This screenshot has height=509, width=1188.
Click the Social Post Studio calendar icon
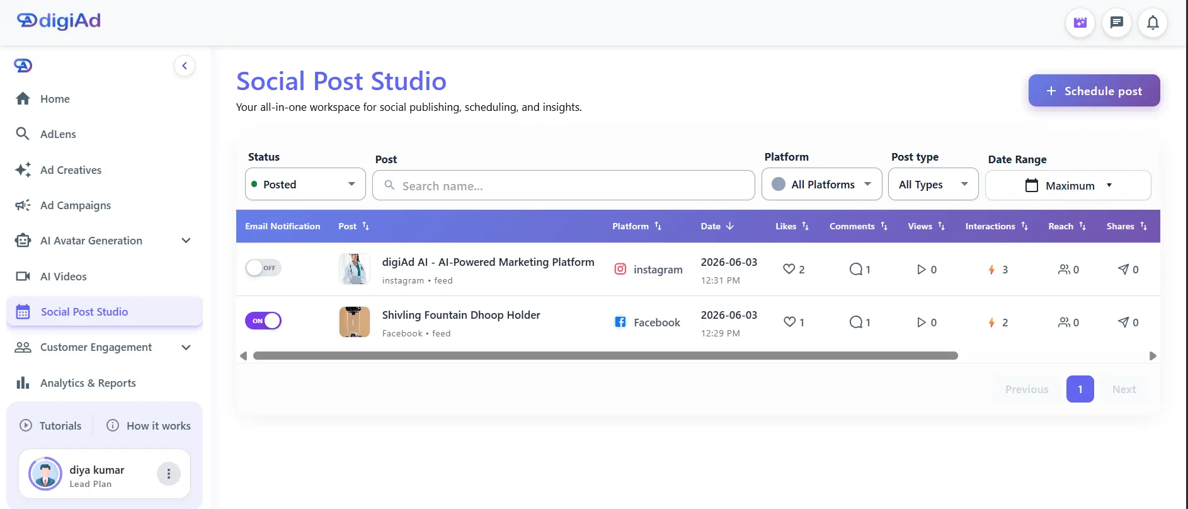coord(23,312)
